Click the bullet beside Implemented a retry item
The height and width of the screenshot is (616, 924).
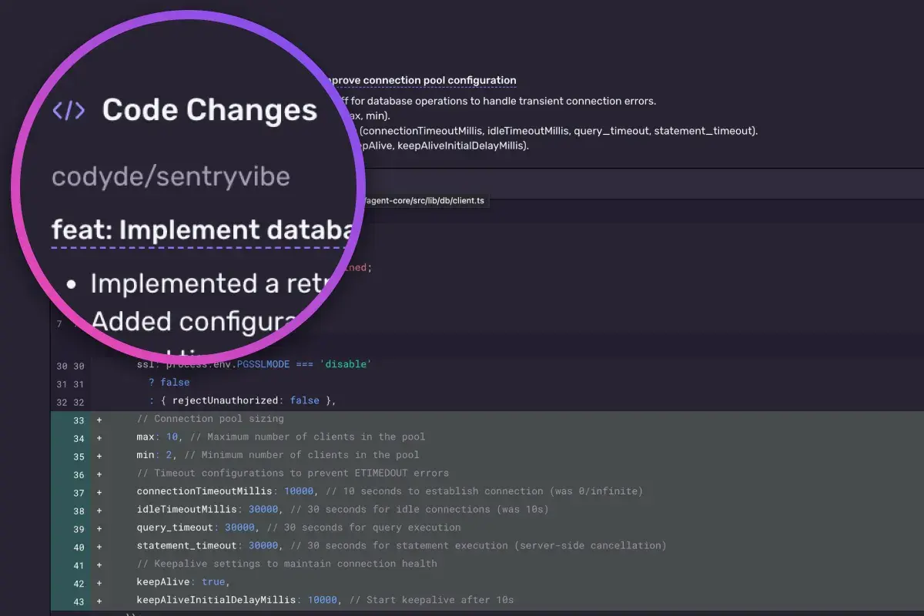pyautogui.click(x=71, y=284)
